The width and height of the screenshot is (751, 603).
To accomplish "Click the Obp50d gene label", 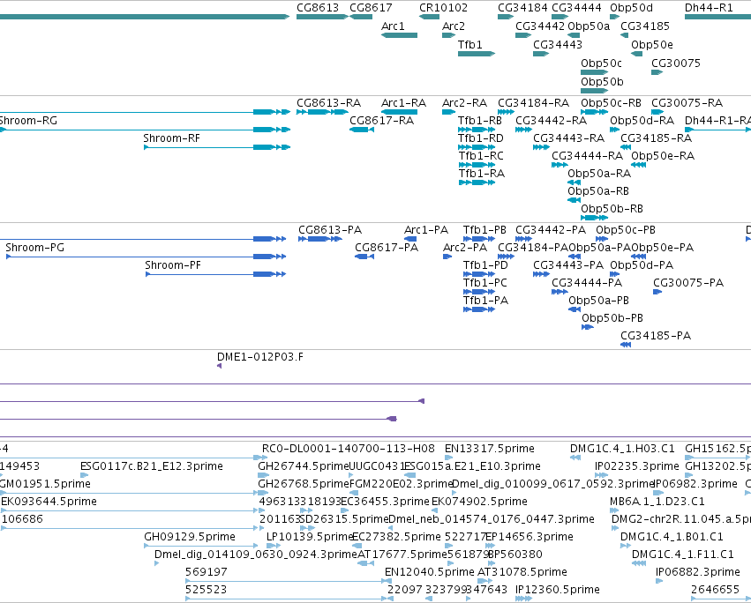I will coord(631,8).
